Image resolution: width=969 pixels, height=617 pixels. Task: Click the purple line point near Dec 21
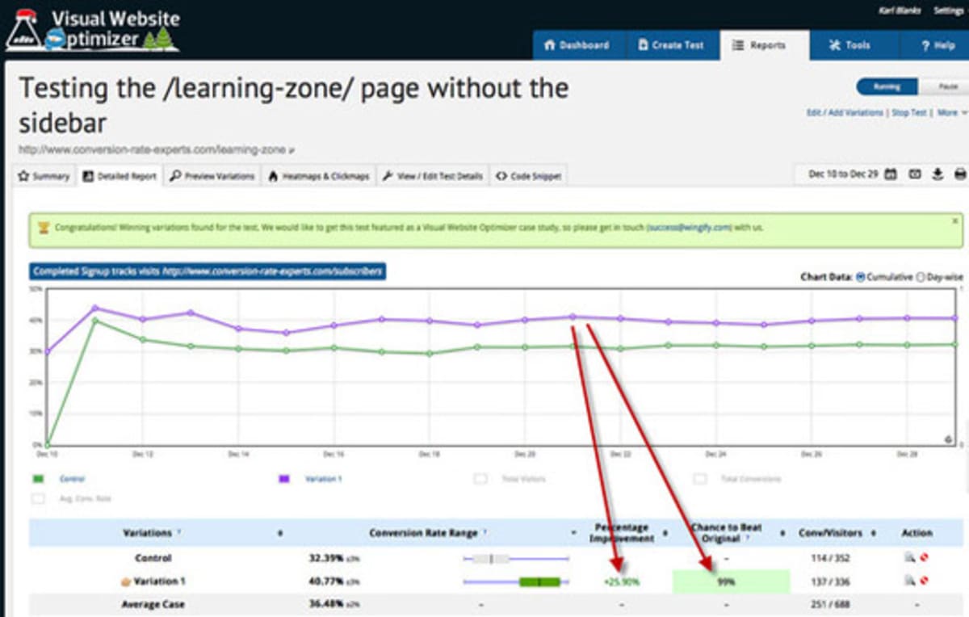pyautogui.click(x=573, y=317)
